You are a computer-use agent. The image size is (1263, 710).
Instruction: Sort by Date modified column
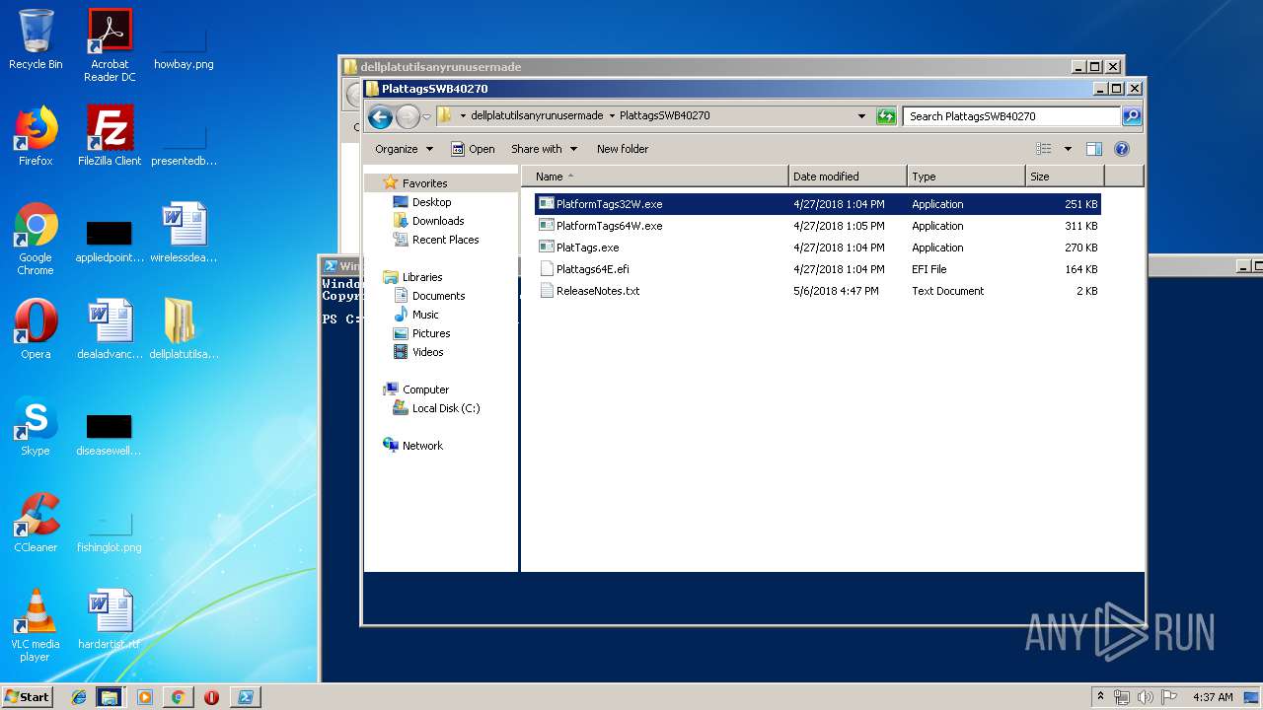pyautogui.click(x=848, y=177)
